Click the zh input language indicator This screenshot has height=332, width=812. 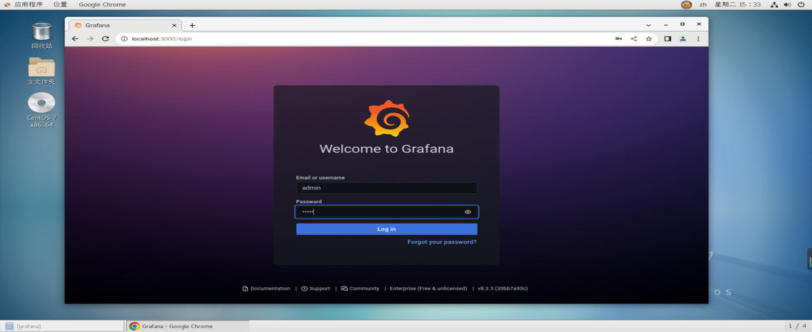click(703, 4)
